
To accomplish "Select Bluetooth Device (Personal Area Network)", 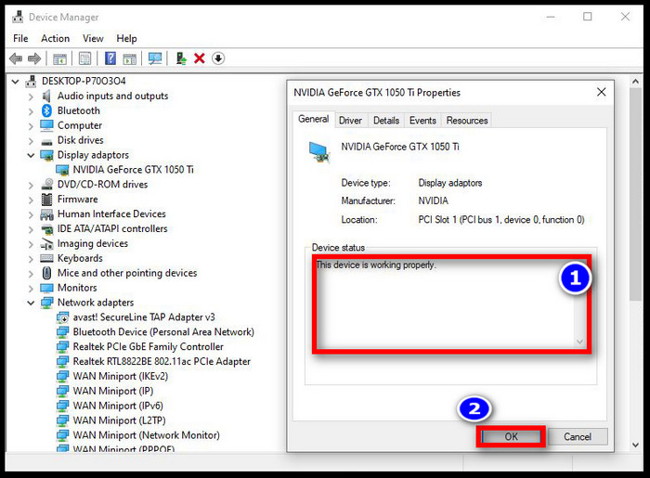I will coord(163,332).
